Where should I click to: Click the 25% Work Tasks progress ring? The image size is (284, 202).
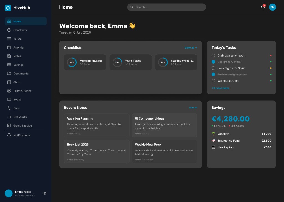(x=117, y=62)
